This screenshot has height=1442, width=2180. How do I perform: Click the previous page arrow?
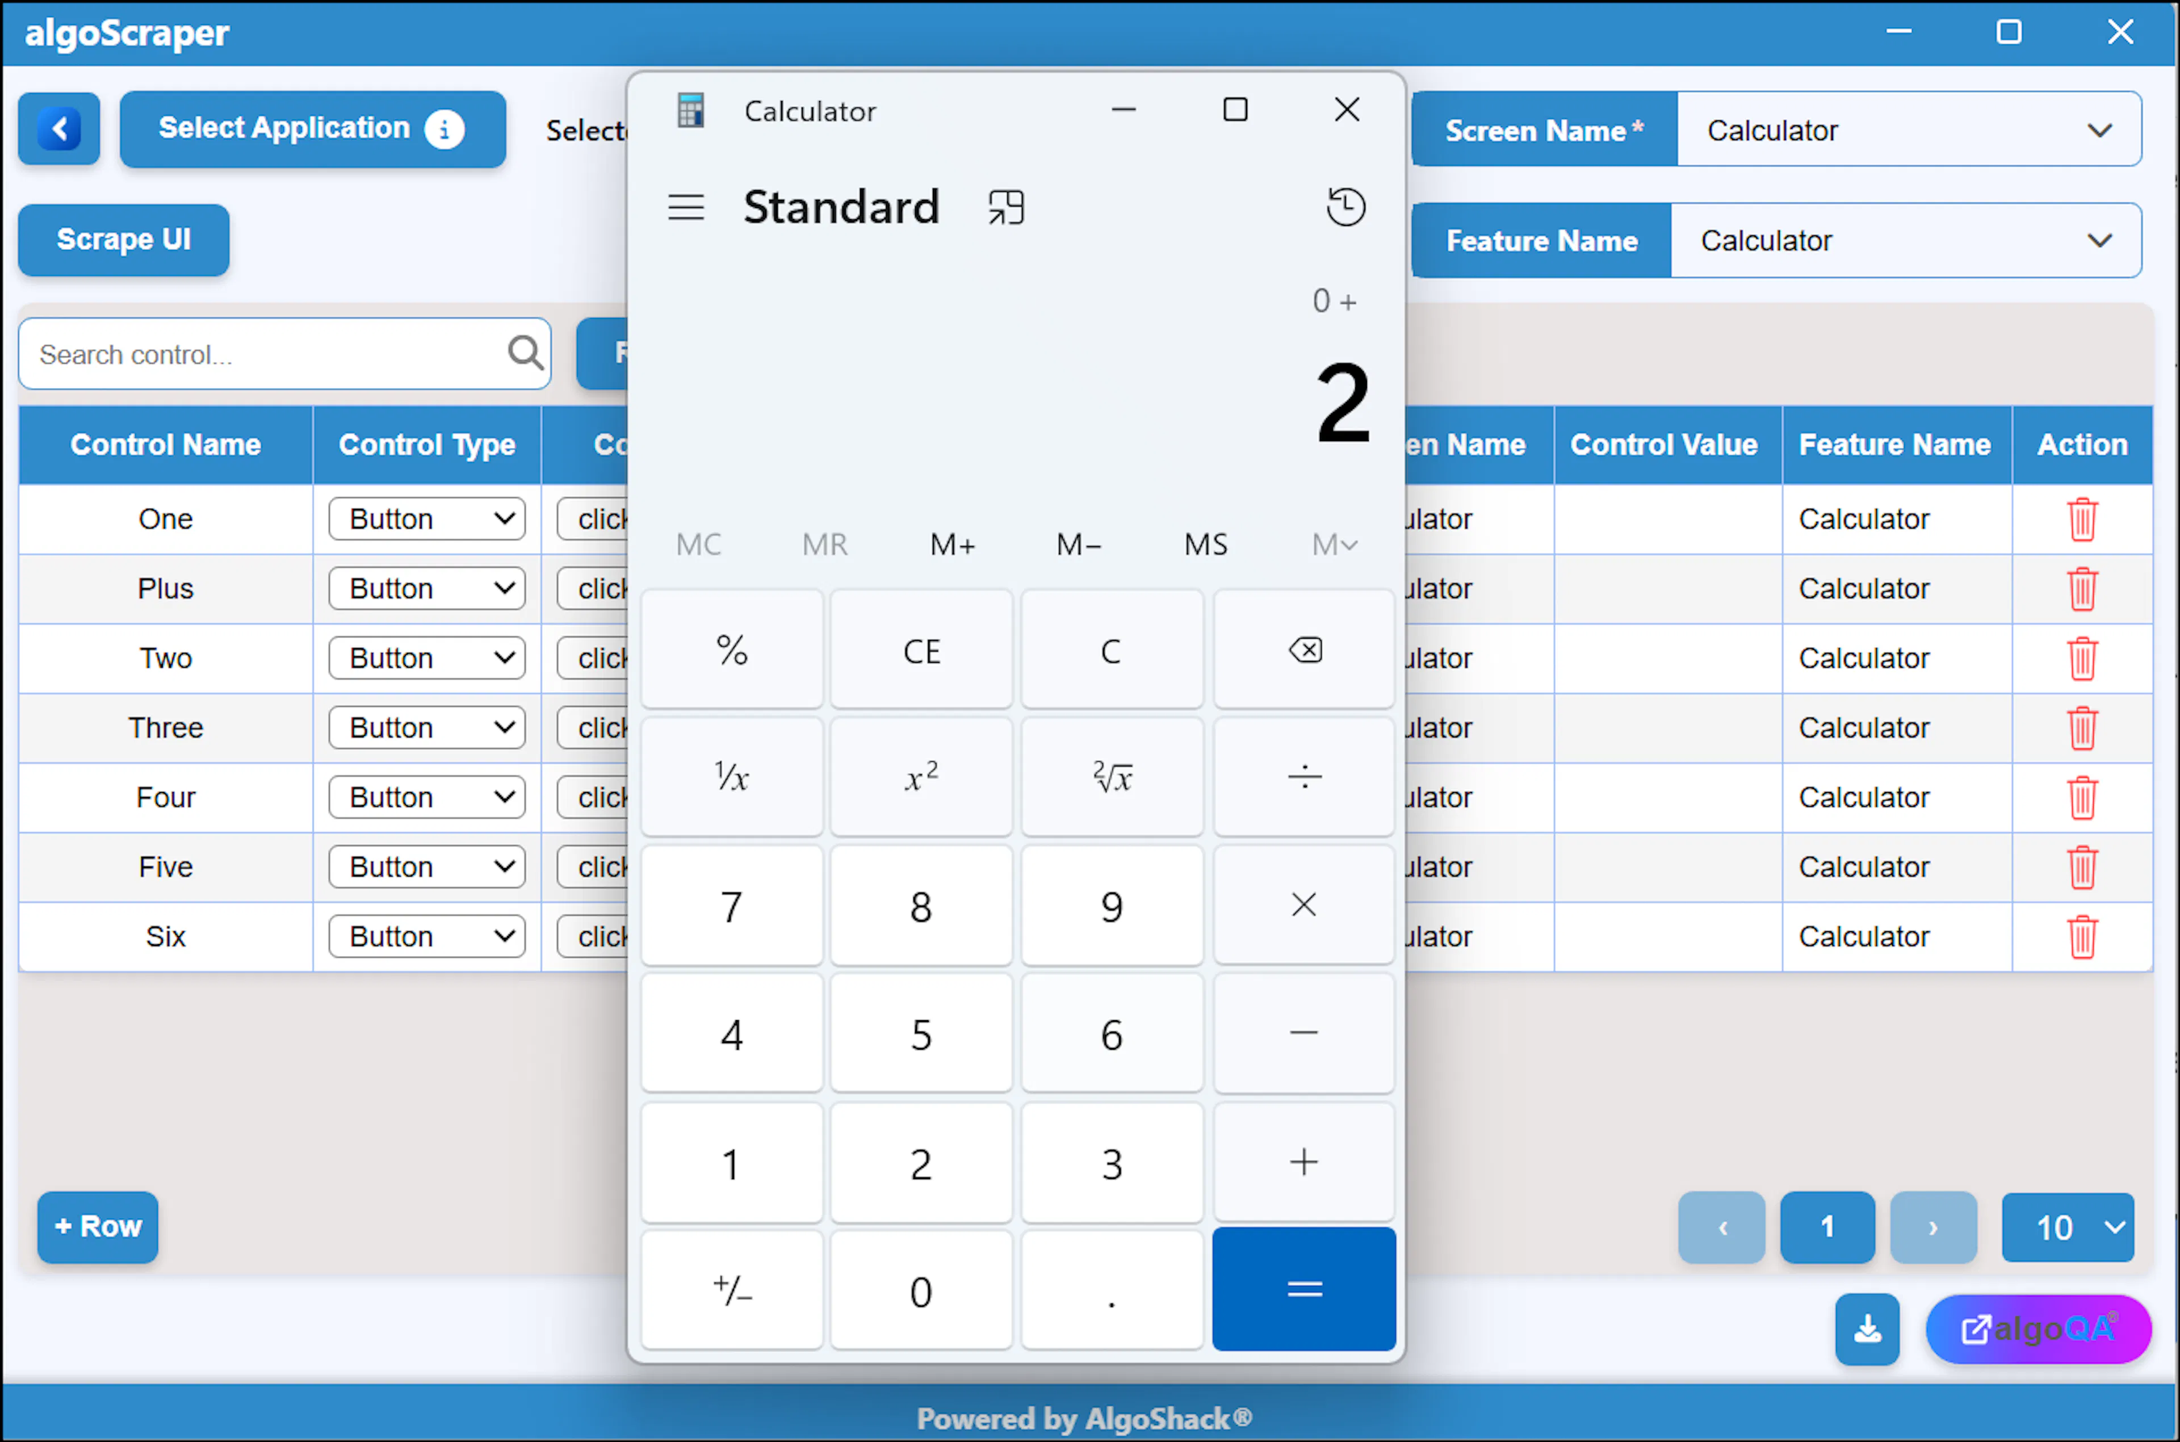click(1722, 1228)
